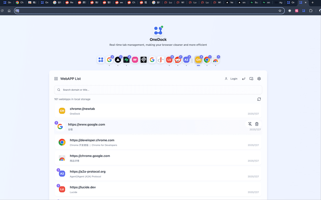Switch to the leftmost browser tab
This screenshot has width=321, height=200.
(x=7, y=3)
